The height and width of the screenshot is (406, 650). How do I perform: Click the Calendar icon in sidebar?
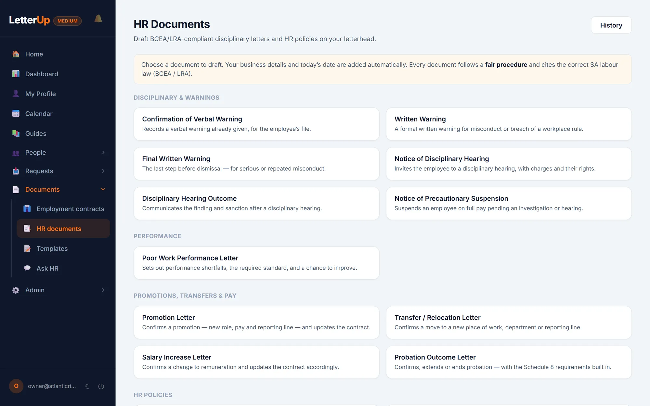pos(16,113)
